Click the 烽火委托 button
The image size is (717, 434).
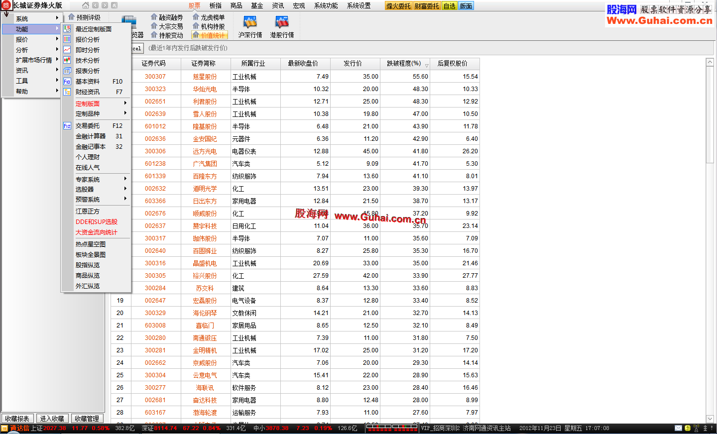(x=399, y=6)
